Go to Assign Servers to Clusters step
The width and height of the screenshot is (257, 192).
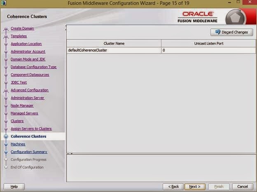31,129
